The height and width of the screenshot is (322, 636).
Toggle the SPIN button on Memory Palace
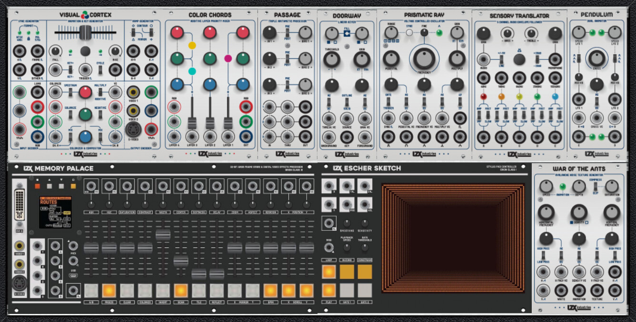(270, 290)
